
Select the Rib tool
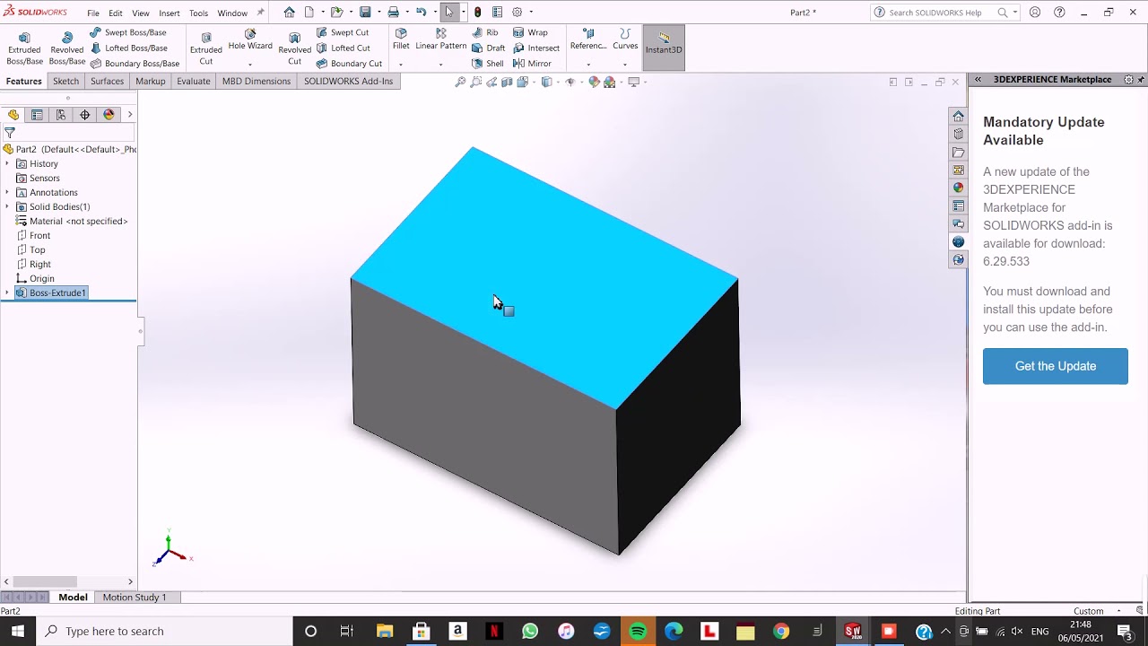pyautogui.click(x=485, y=32)
